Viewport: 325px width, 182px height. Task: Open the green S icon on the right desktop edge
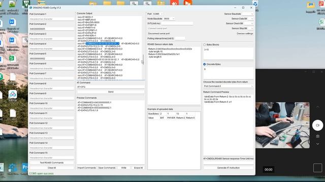click(x=321, y=22)
